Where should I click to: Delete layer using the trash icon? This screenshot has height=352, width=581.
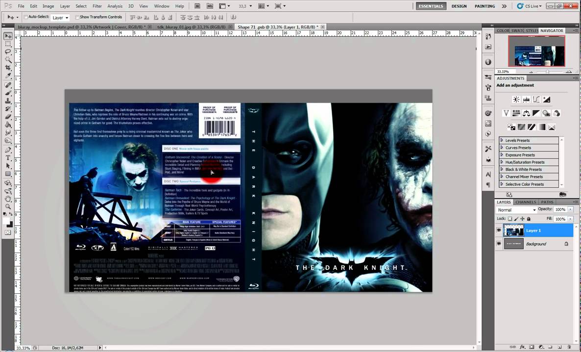click(568, 348)
